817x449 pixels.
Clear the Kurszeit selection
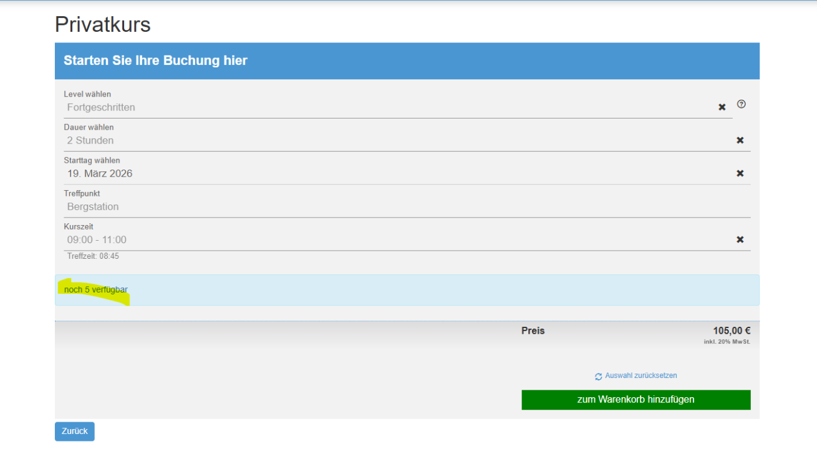(x=740, y=239)
